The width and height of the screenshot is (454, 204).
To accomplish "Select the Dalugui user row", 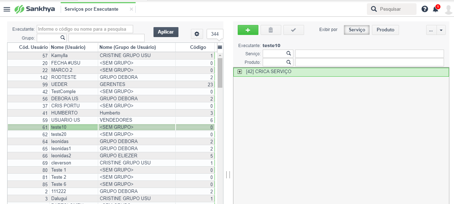I will [x=111, y=198].
